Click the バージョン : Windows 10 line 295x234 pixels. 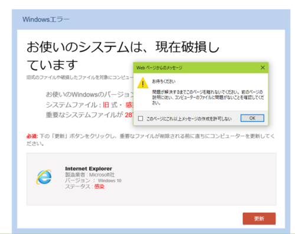coord(93,180)
